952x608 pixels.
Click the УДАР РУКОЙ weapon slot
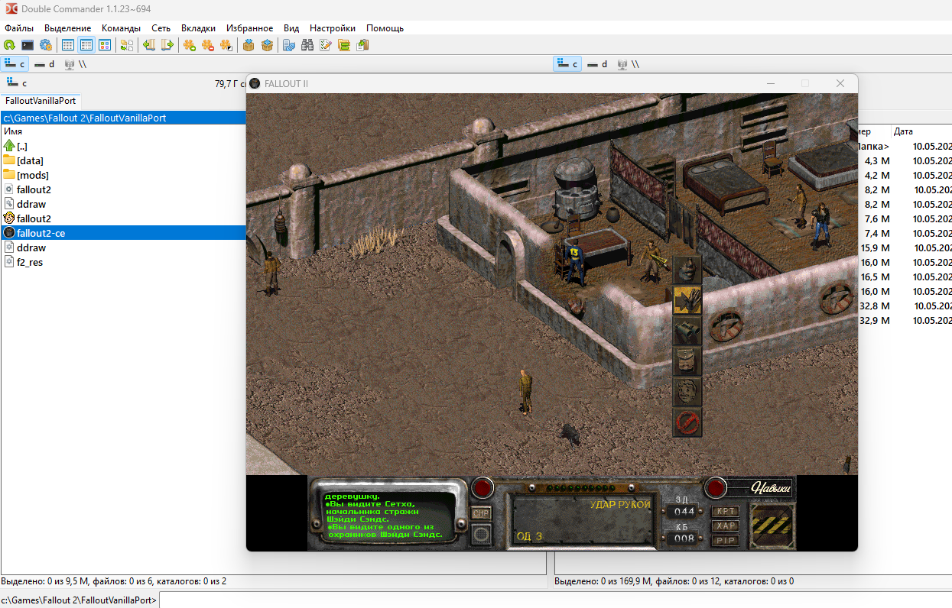click(x=584, y=520)
